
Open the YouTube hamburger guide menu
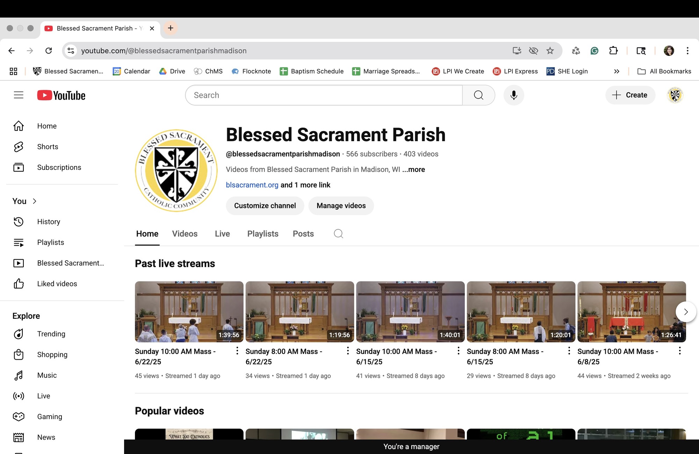click(x=19, y=95)
